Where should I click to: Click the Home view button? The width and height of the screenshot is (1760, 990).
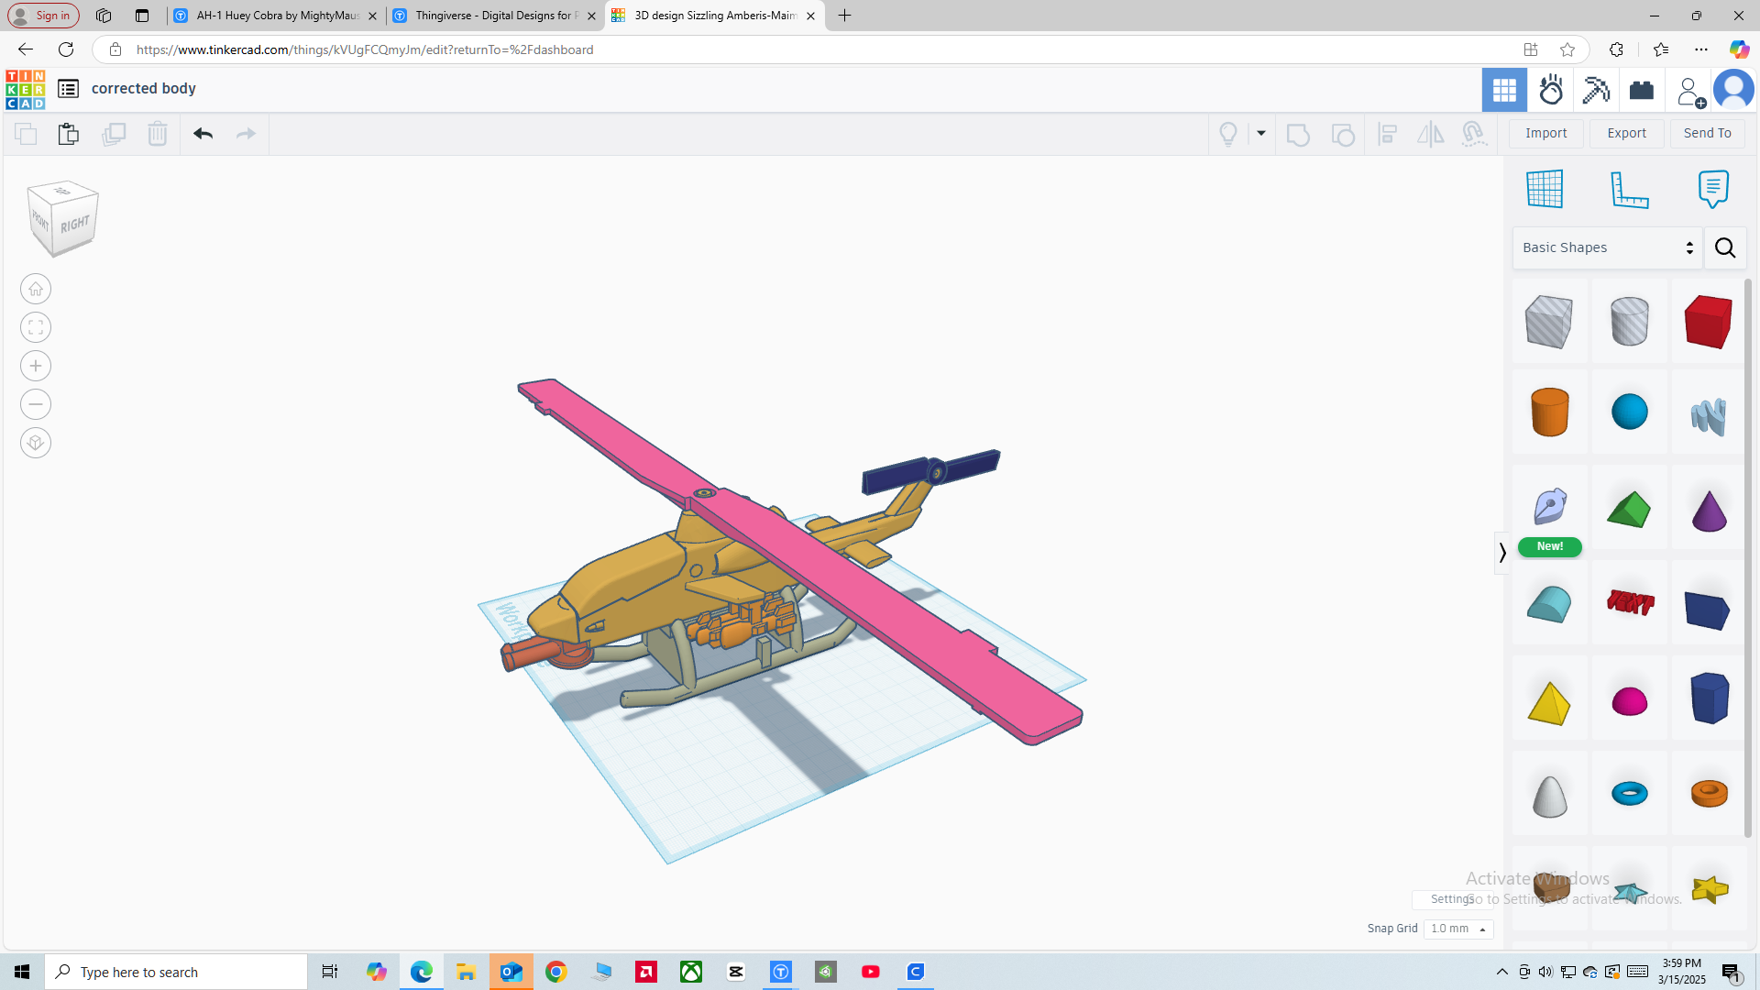pyautogui.click(x=36, y=290)
